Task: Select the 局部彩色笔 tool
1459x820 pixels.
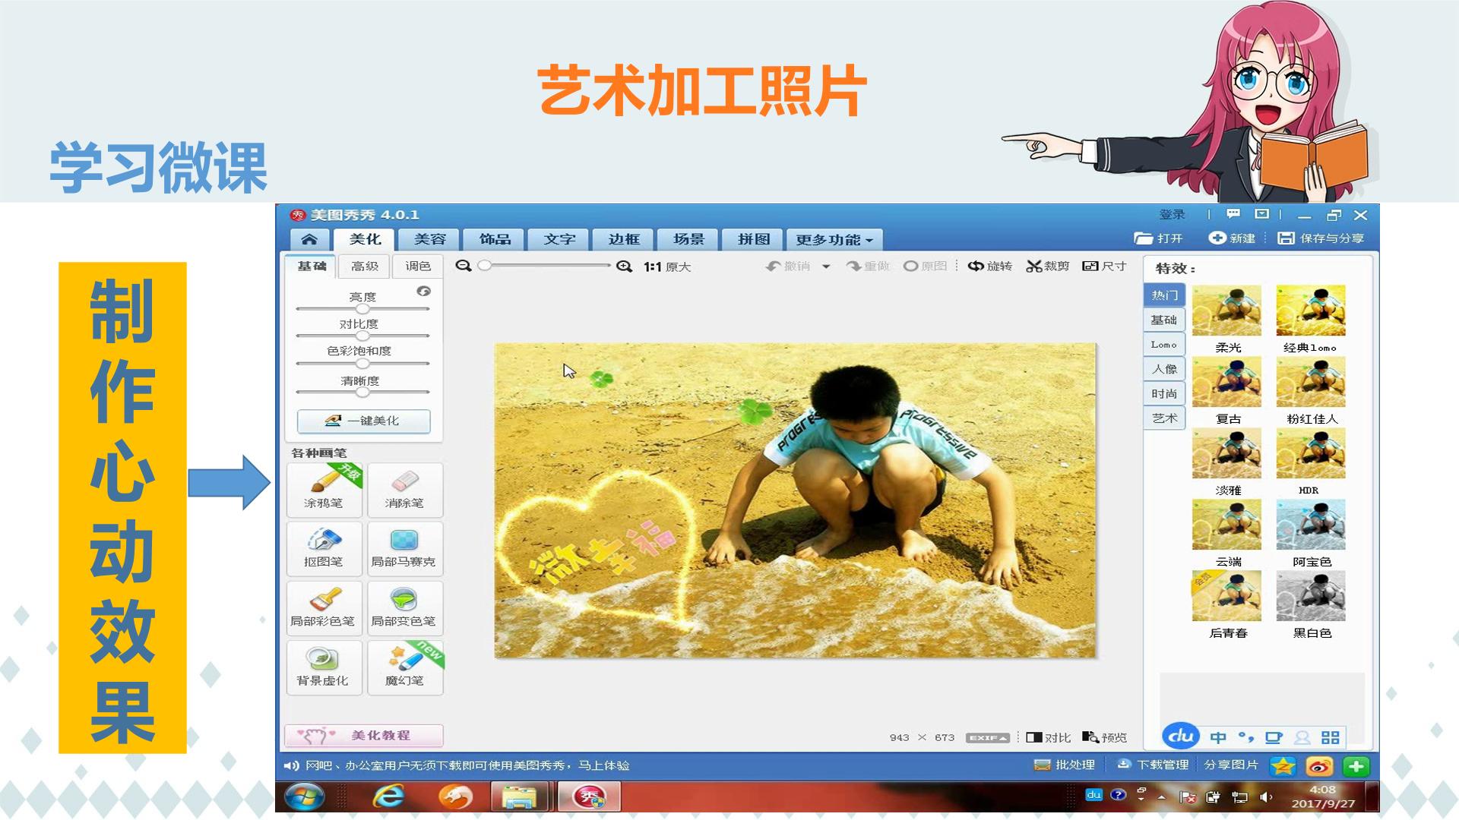Action: click(x=324, y=607)
